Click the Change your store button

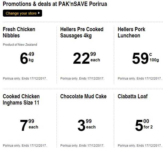point(22,13)
